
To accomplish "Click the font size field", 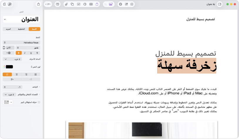I will click(10, 48).
